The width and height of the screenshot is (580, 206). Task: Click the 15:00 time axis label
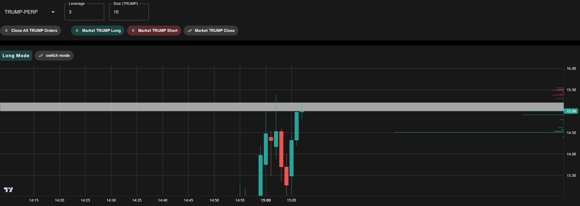click(265, 200)
